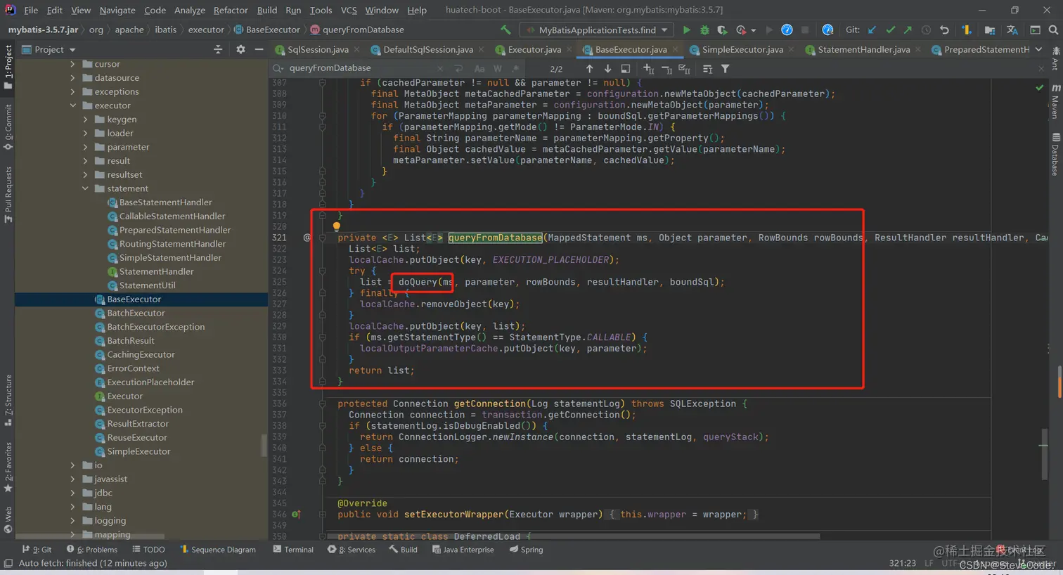The width and height of the screenshot is (1063, 575).
Task: Add selection for next occurrence icon
Action: (x=648, y=68)
